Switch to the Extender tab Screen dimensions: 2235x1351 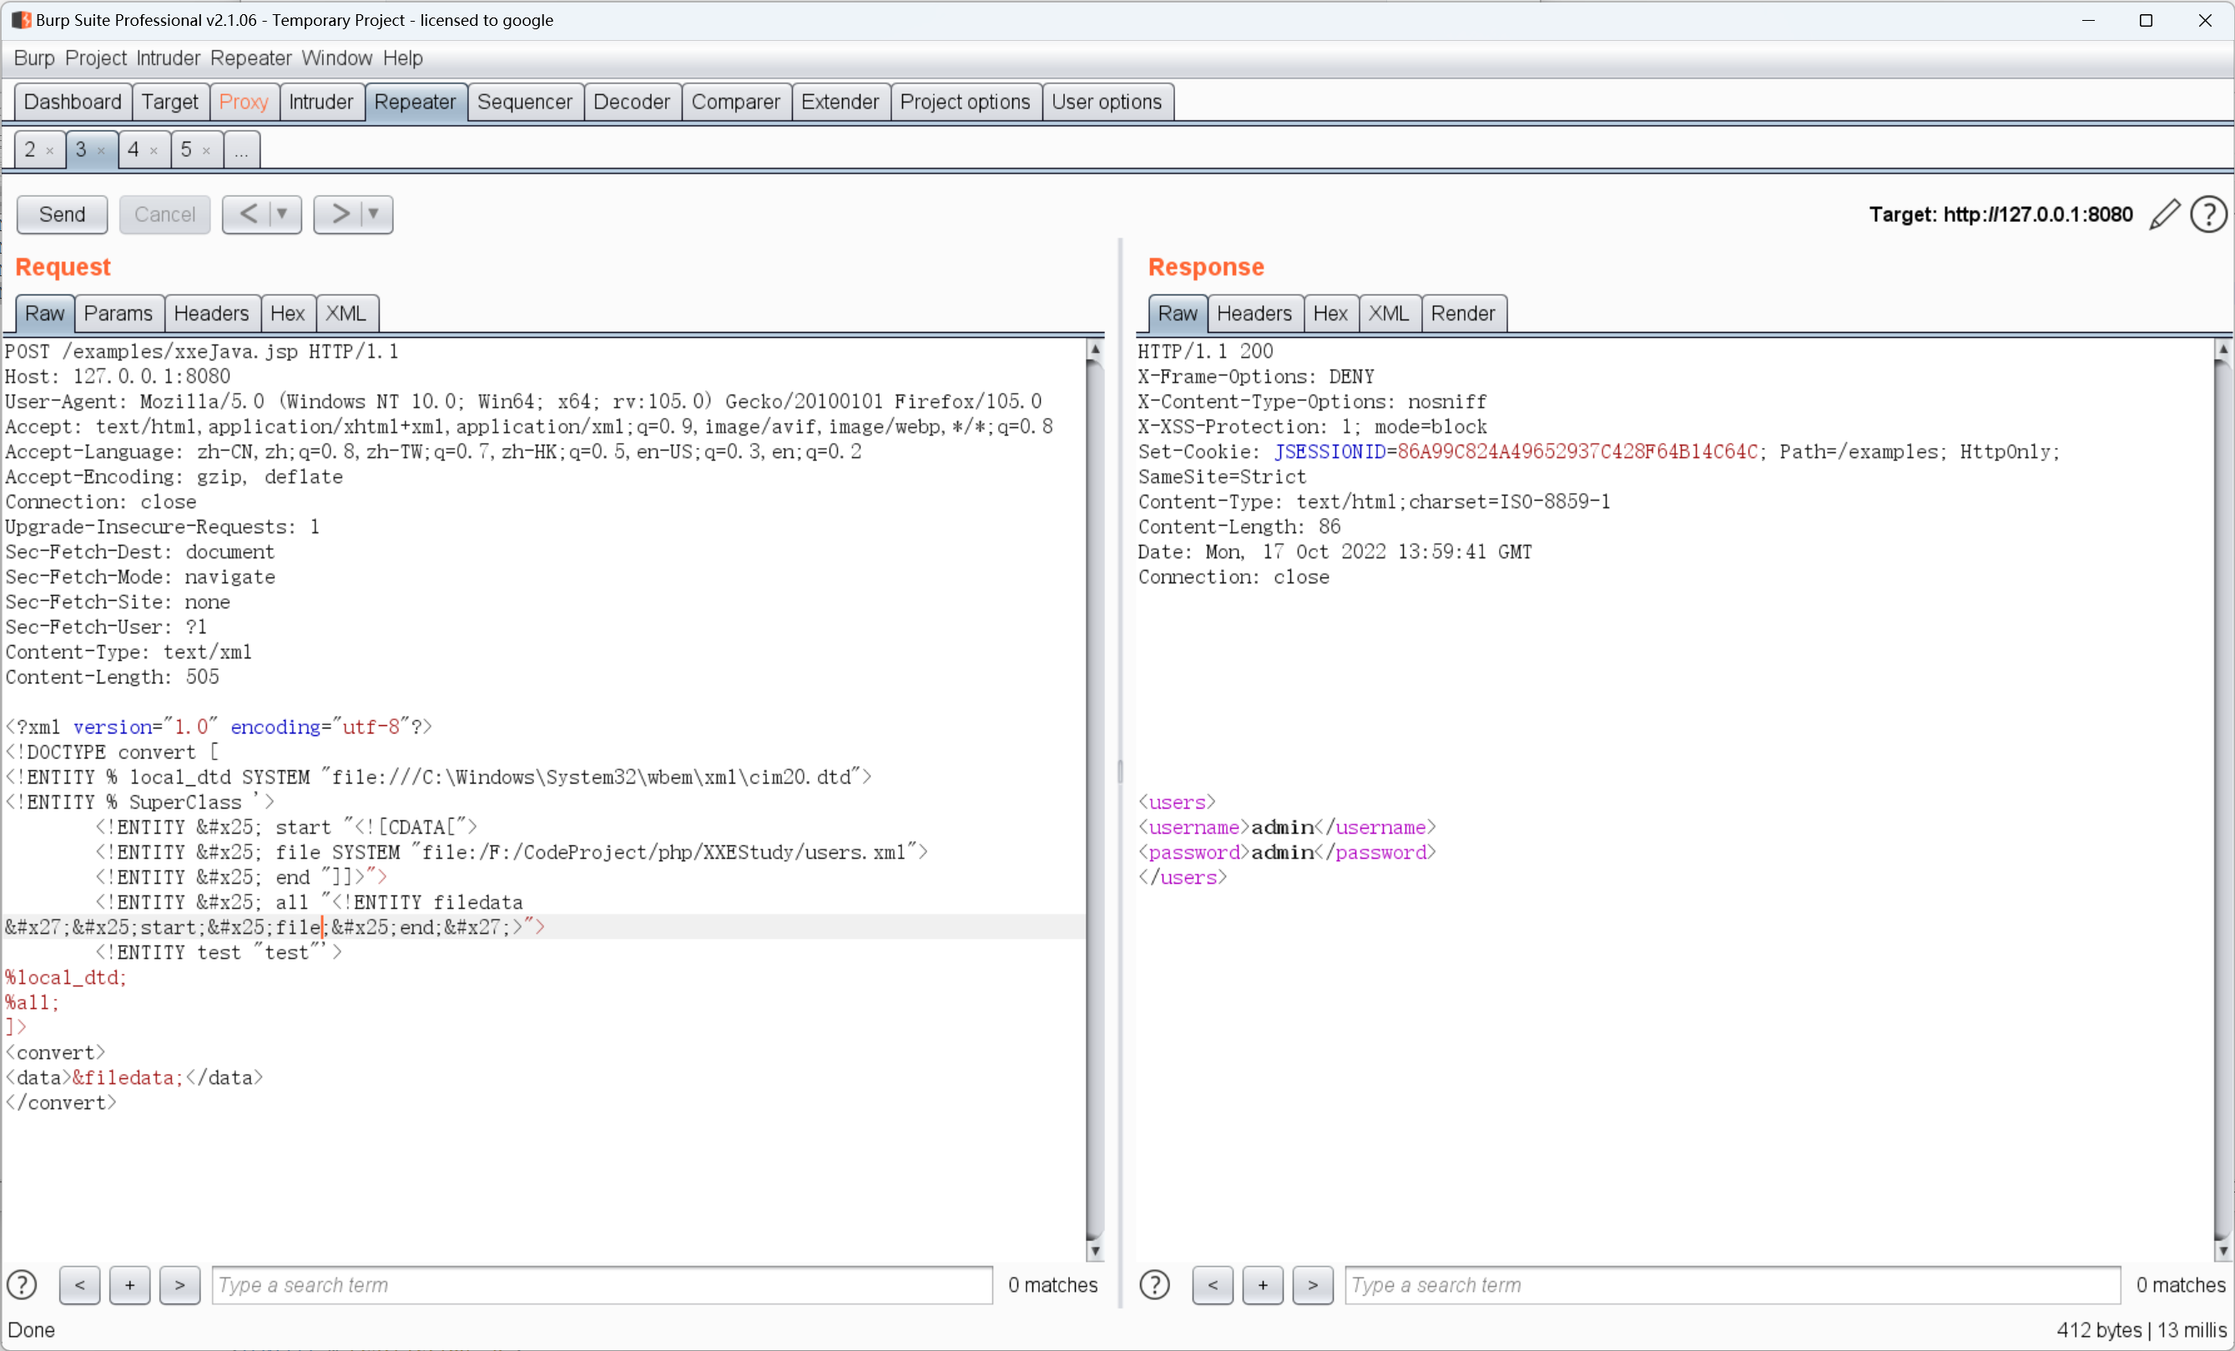click(x=840, y=102)
